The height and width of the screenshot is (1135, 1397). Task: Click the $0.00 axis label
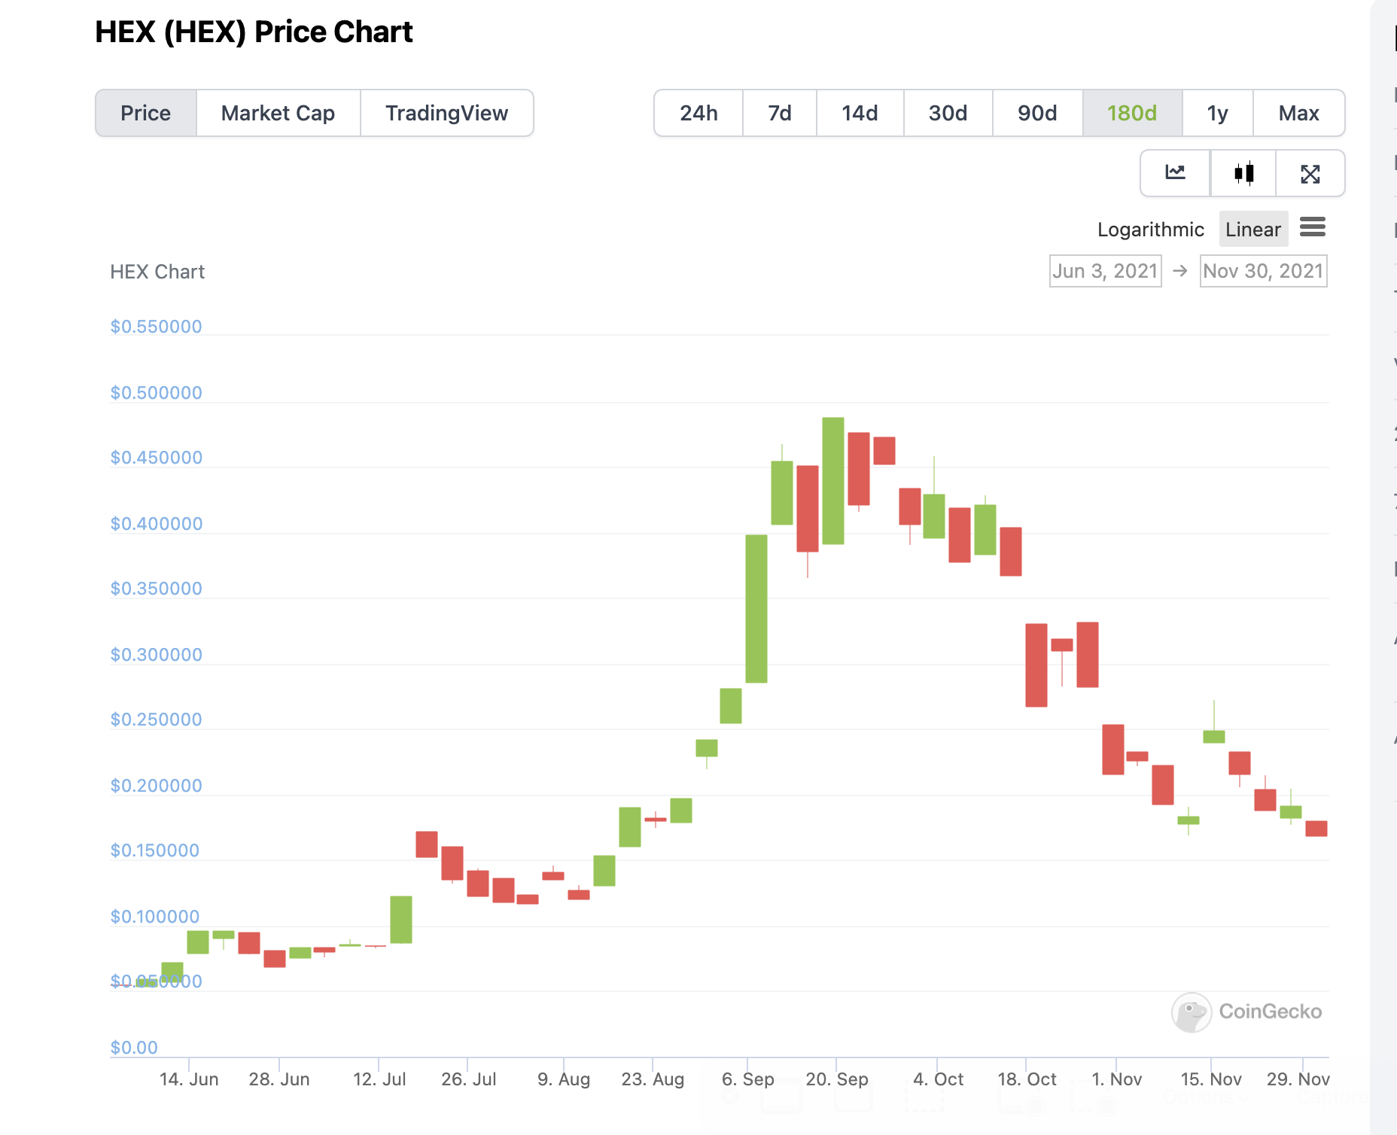point(134,1048)
